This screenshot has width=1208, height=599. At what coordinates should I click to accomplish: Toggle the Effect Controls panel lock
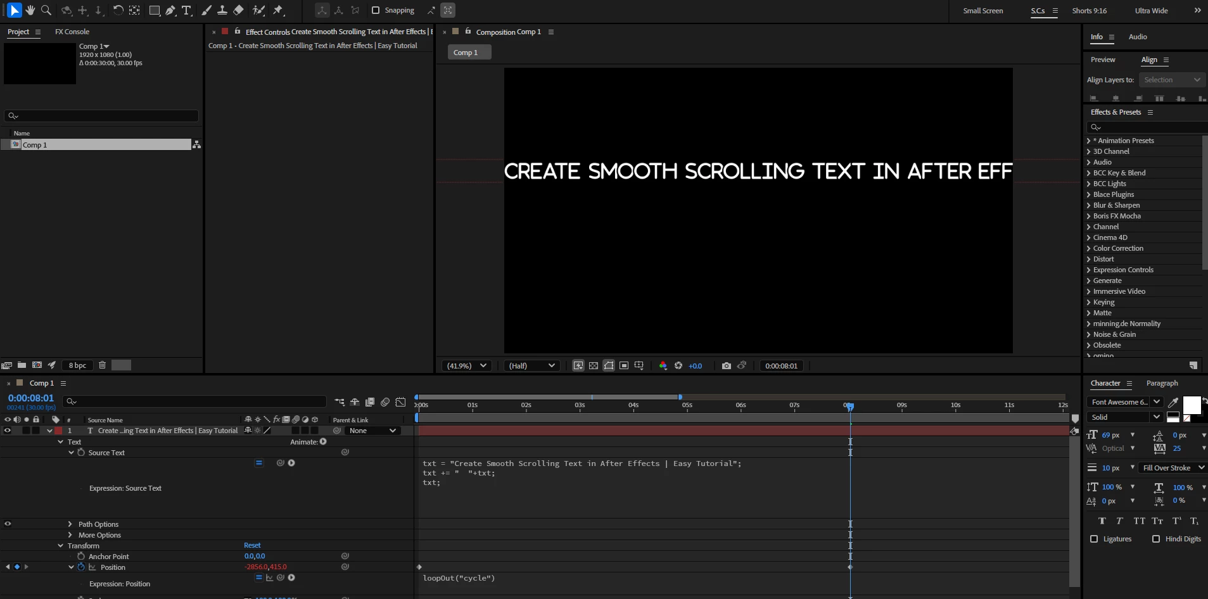tap(238, 31)
